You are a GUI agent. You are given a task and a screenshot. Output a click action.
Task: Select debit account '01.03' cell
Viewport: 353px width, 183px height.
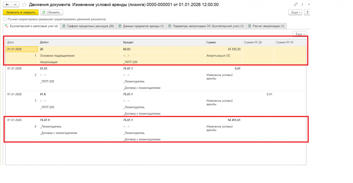[x=43, y=68]
